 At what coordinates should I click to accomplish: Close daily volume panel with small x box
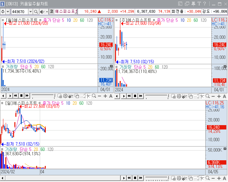[x=225, y=149]
